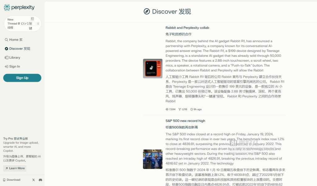This screenshot has width=317, height=186.
Task: Click the Discover header compass icon
Action: click(147, 11)
